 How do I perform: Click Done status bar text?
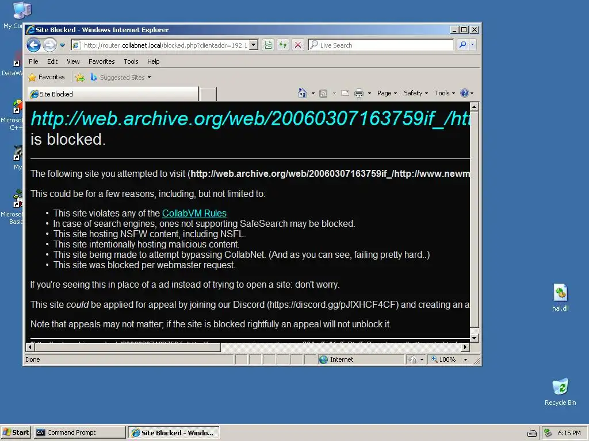click(33, 359)
